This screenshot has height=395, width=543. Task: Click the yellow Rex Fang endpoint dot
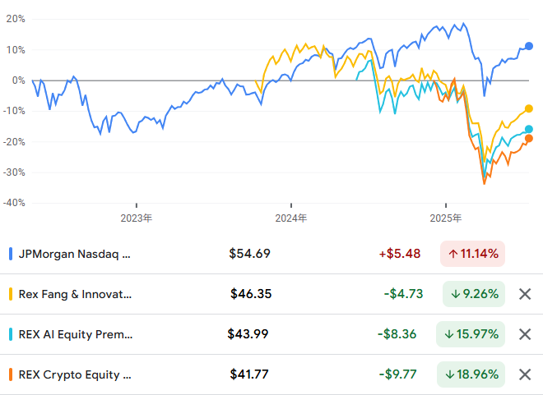(529, 108)
